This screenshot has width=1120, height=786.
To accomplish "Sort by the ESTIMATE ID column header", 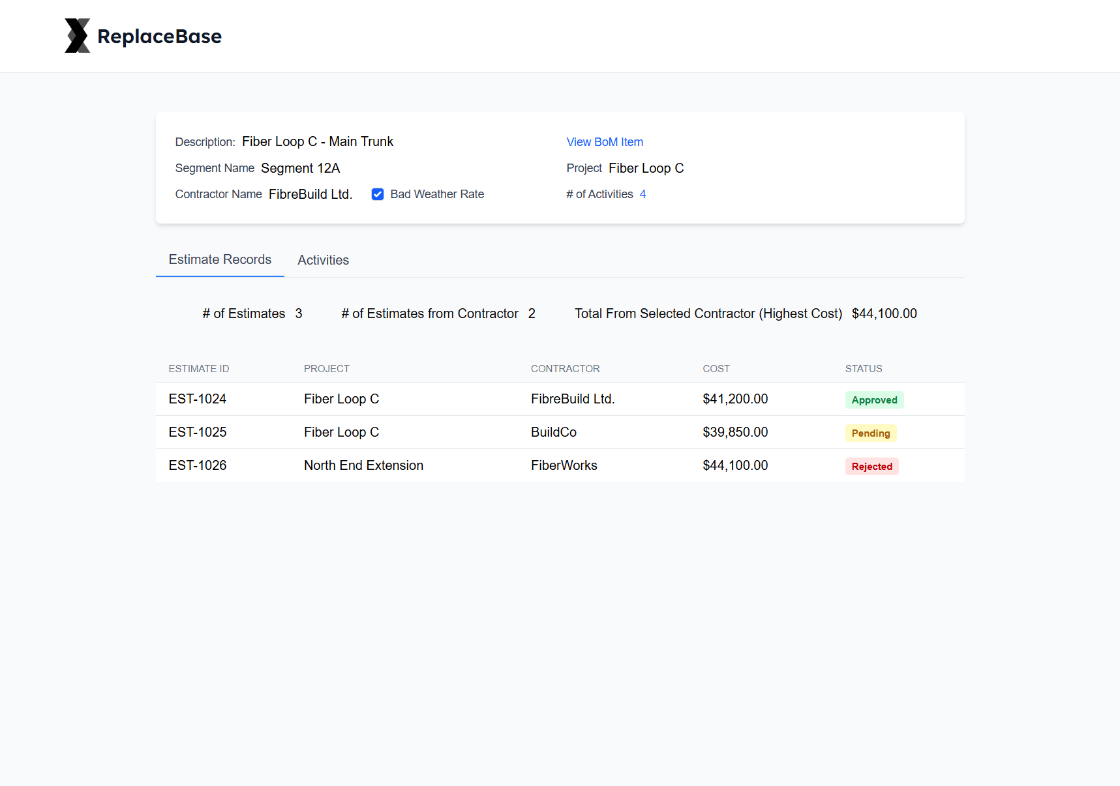I will point(198,368).
